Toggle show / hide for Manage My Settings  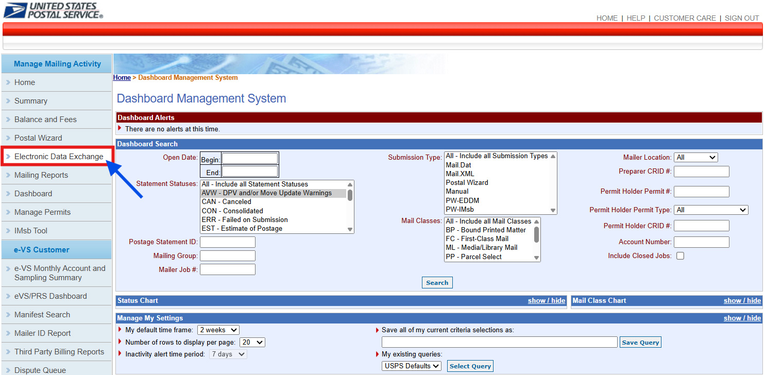(x=742, y=318)
